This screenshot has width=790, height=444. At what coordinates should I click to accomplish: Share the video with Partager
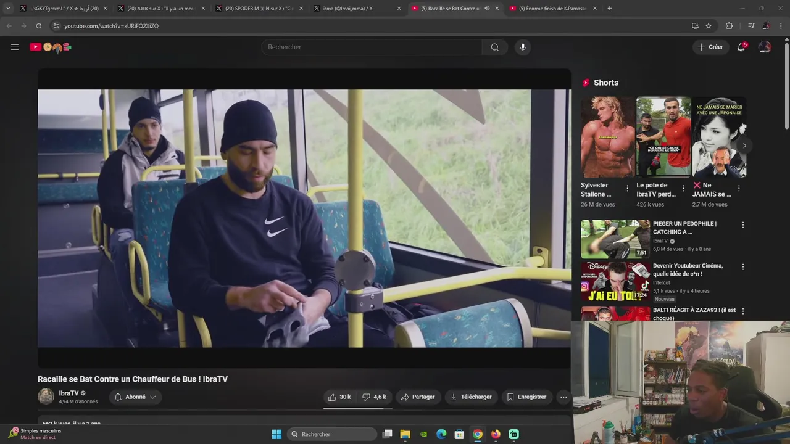tap(418, 397)
